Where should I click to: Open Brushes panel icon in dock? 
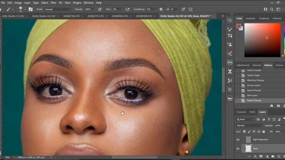[x=230, y=29]
